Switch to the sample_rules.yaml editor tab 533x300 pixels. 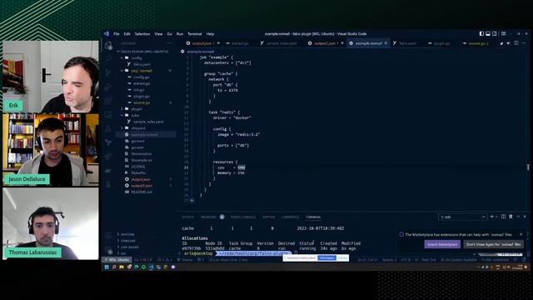point(281,43)
